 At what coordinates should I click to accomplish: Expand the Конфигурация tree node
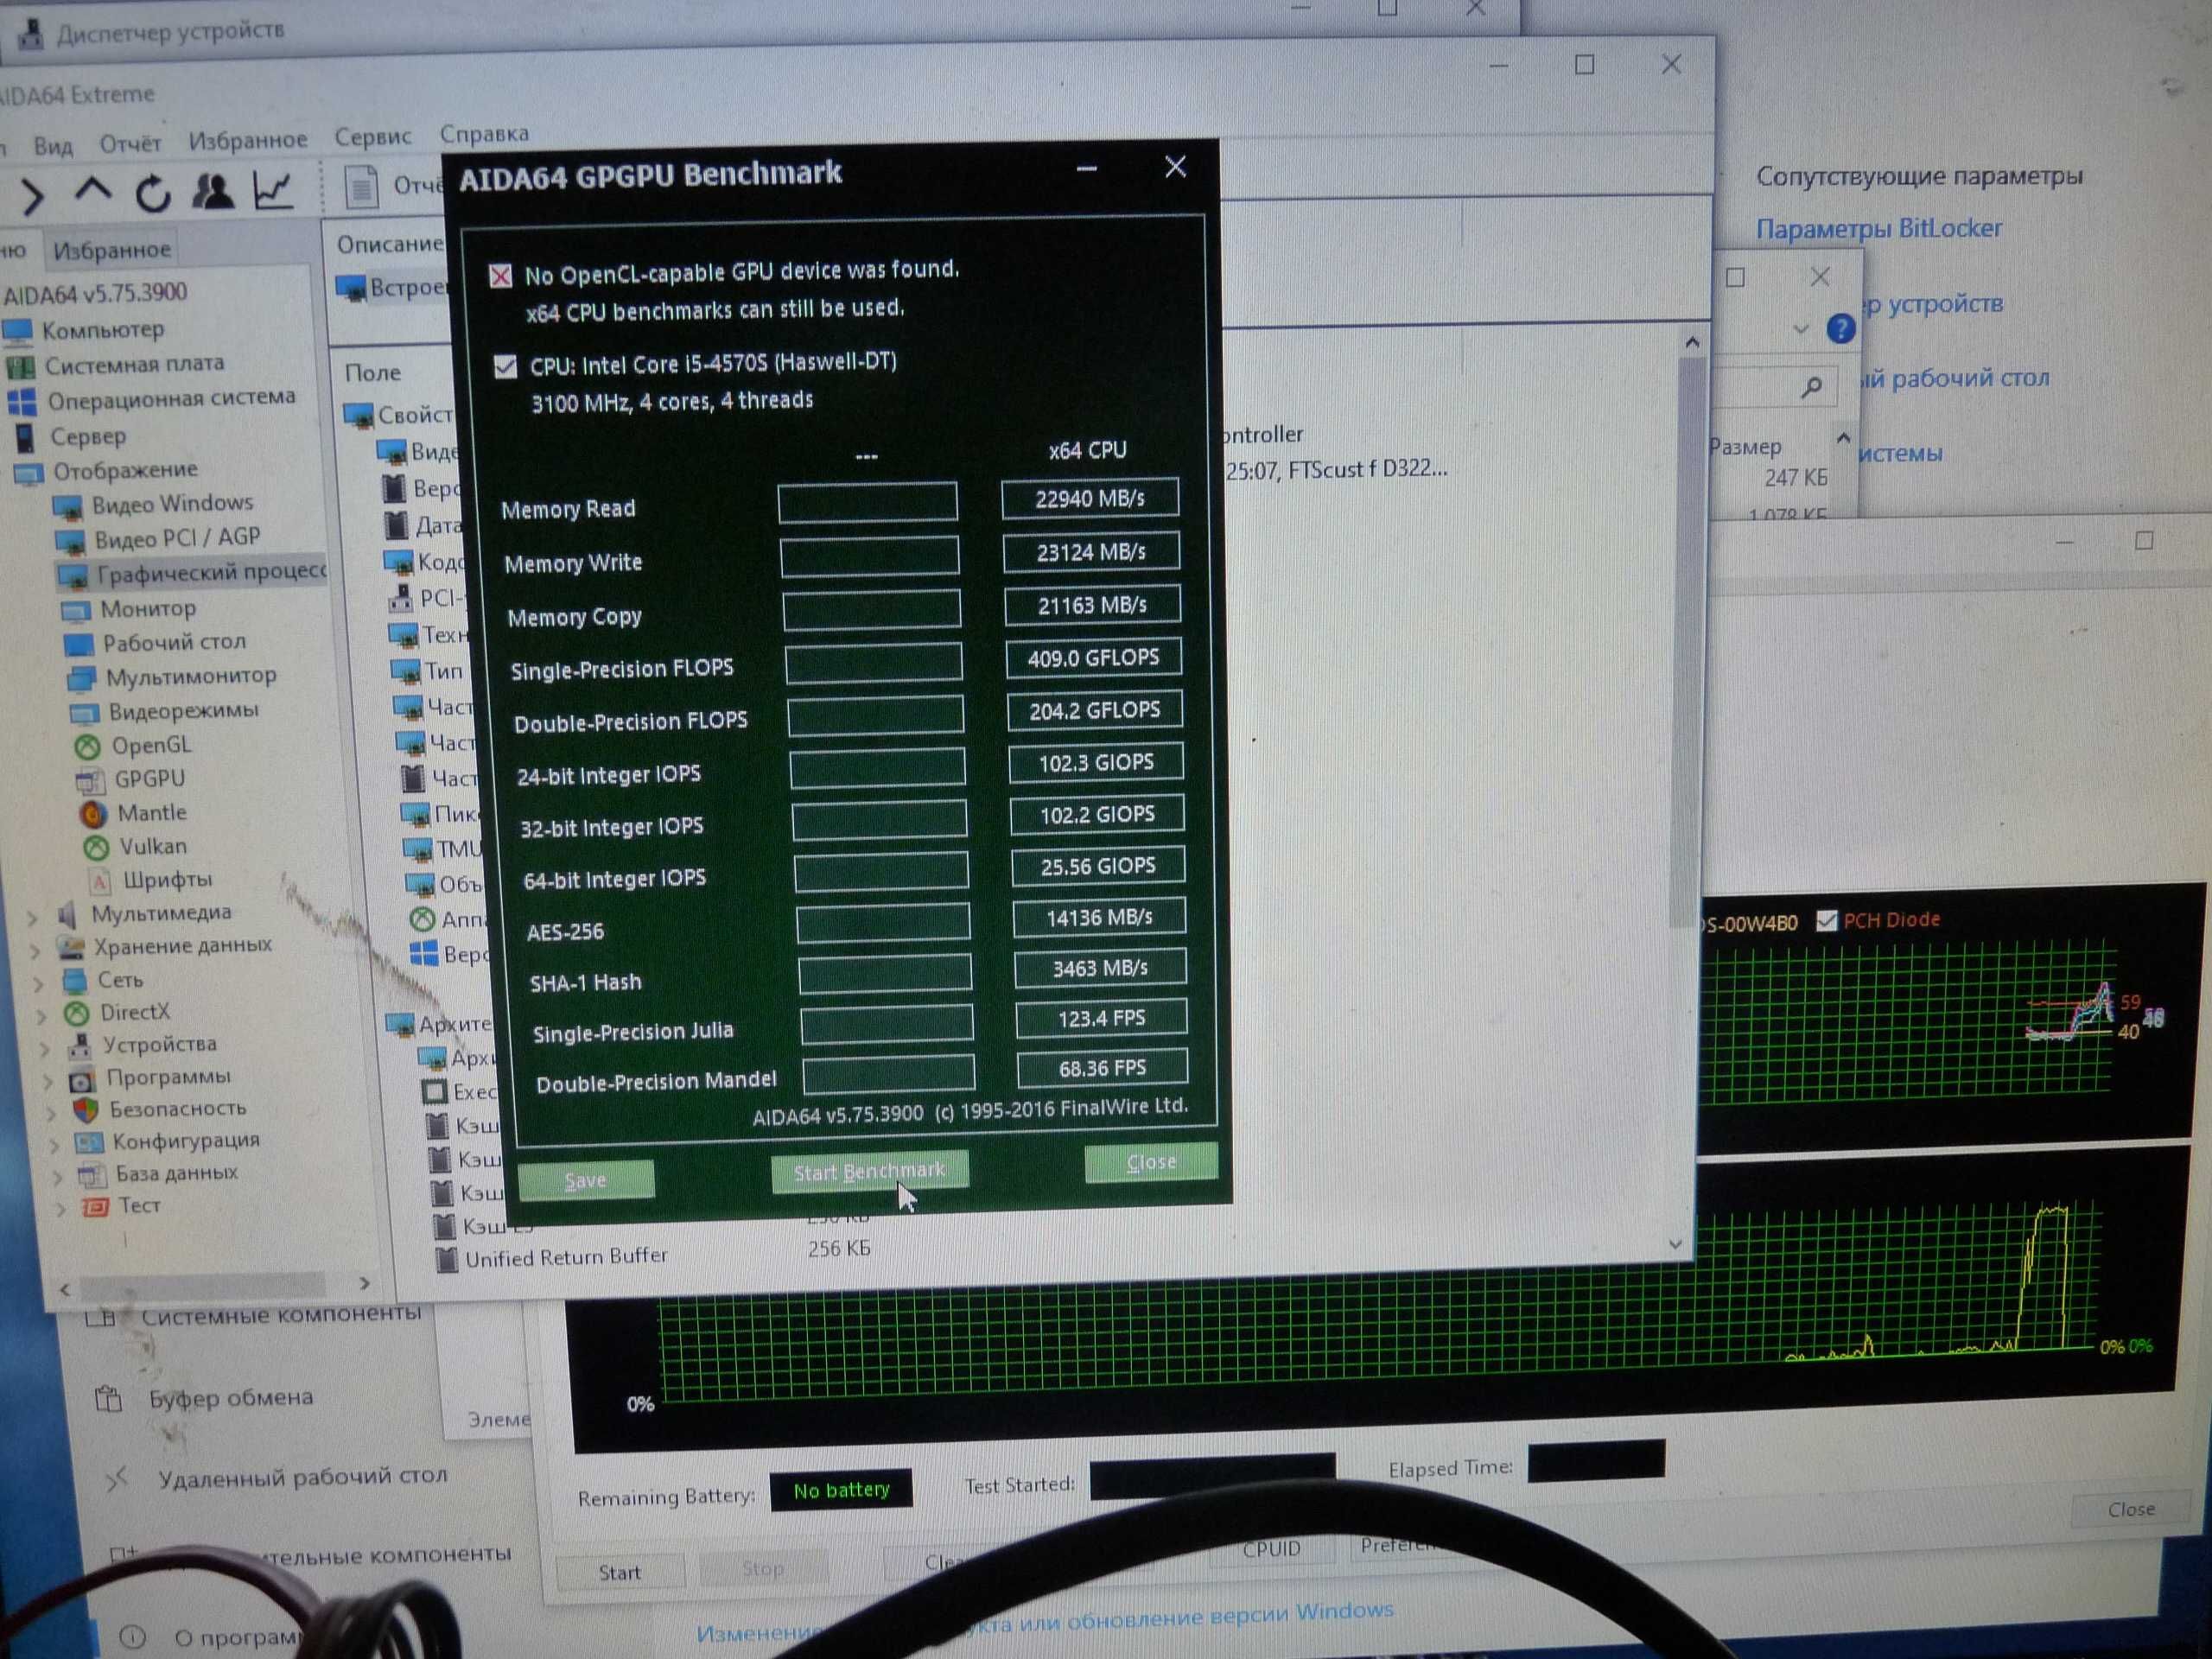[x=54, y=1144]
